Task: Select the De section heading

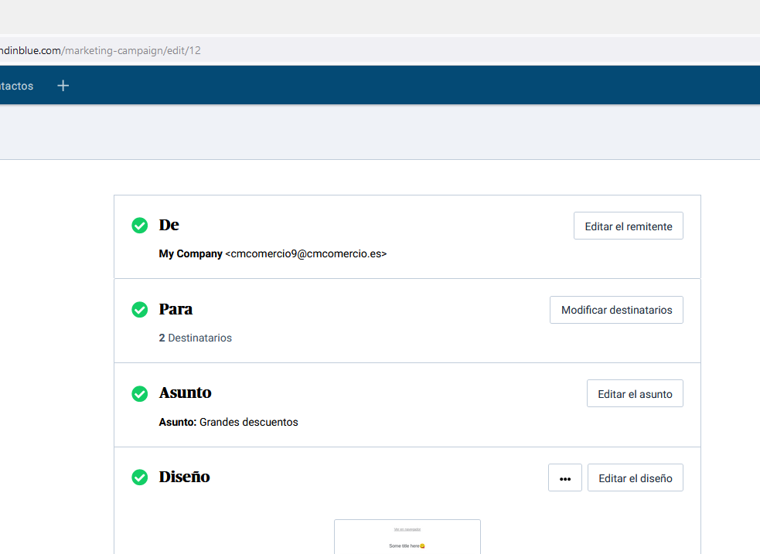Action: tap(169, 225)
